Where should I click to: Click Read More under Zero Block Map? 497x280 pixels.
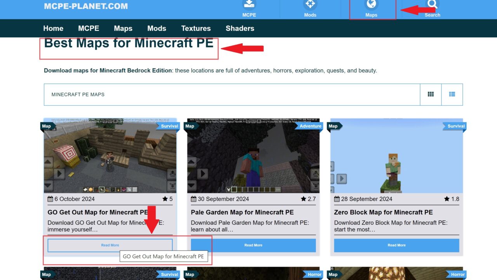coord(397,245)
